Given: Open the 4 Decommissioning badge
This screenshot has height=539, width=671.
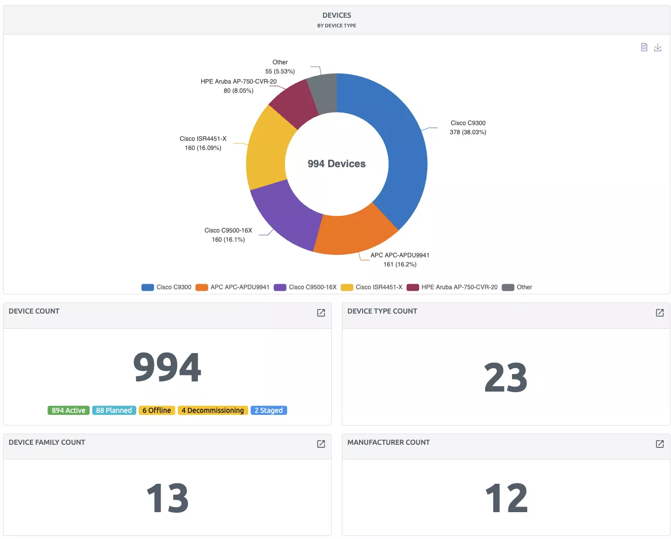Looking at the screenshot, I should click(213, 410).
